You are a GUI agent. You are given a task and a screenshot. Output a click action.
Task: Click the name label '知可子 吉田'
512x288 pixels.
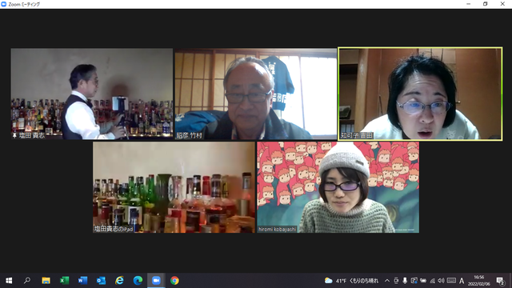coord(357,135)
